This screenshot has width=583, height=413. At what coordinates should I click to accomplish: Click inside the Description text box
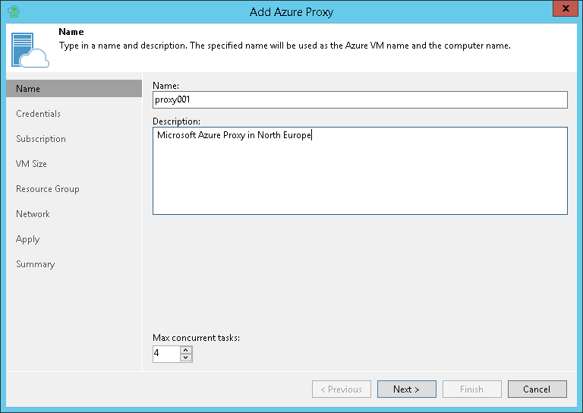point(360,171)
